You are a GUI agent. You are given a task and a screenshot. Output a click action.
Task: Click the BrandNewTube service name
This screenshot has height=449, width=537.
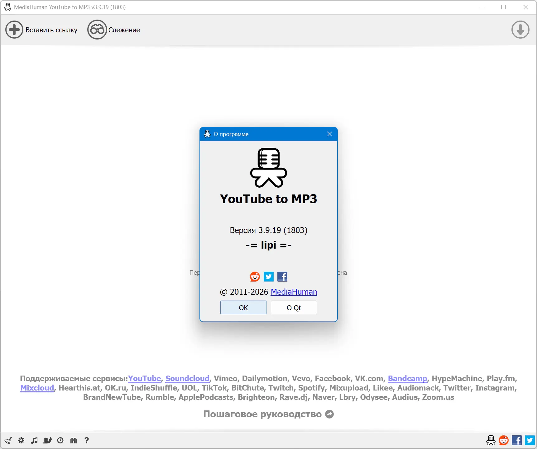click(112, 397)
